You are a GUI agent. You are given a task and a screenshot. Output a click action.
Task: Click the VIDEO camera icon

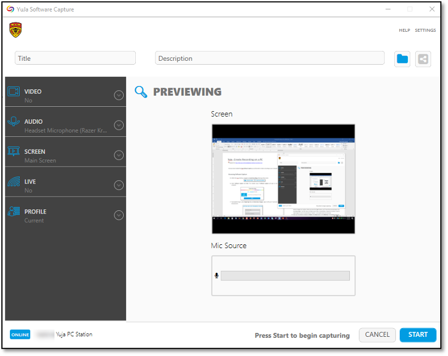coord(14,91)
